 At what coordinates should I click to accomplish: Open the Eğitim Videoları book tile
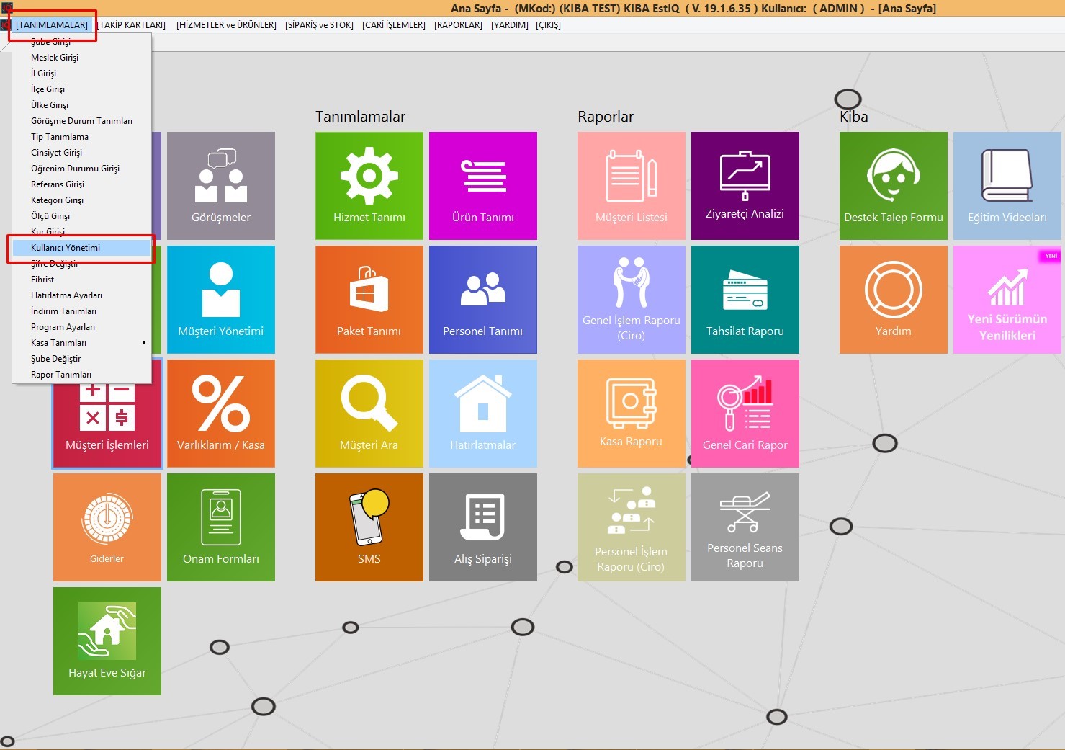click(1007, 185)
